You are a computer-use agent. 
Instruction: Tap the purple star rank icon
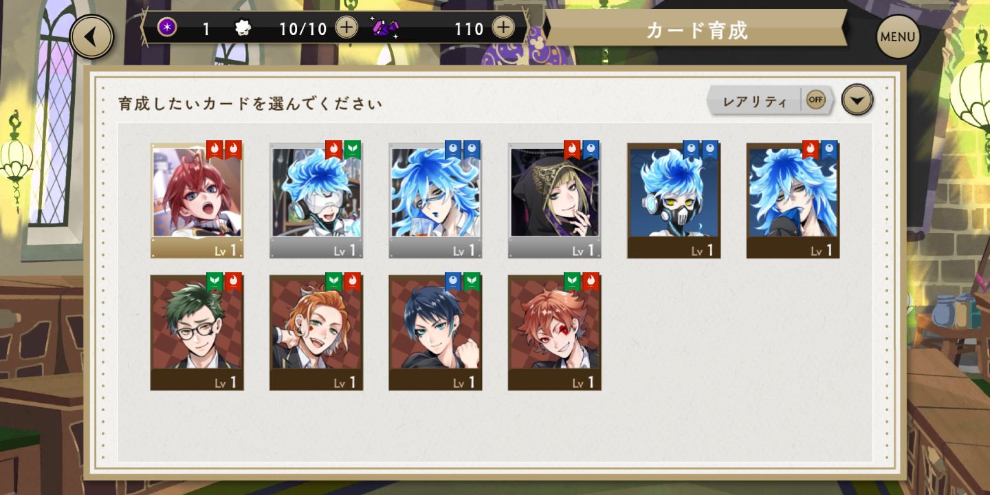(167, 27)
